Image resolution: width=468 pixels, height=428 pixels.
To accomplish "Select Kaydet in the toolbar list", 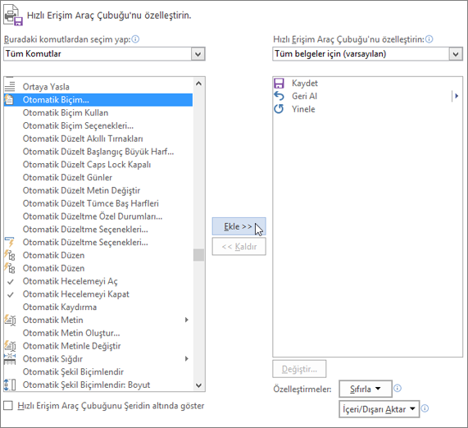I will pos(367,83).
